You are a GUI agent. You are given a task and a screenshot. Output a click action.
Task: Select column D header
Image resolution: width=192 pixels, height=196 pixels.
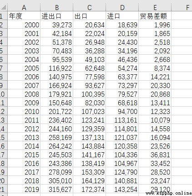[x=122, y=7]
